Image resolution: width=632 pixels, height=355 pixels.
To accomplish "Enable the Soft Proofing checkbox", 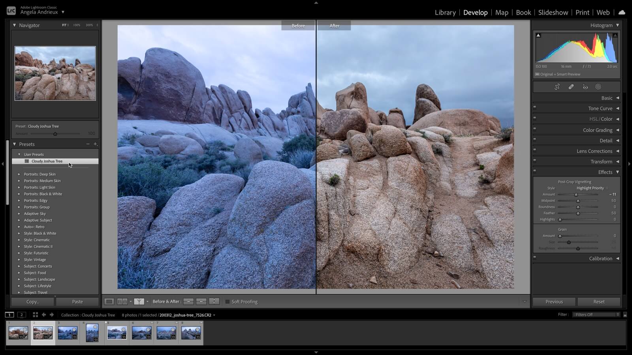I will 228,302.
